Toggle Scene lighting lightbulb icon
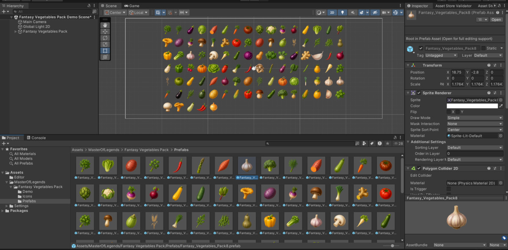Screen dimensions: 508x250 (x=342, y=13)
